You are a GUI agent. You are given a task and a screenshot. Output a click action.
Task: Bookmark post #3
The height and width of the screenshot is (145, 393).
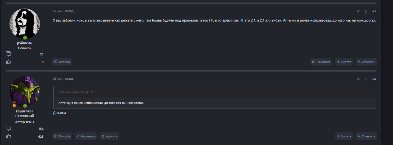(366, 11)
